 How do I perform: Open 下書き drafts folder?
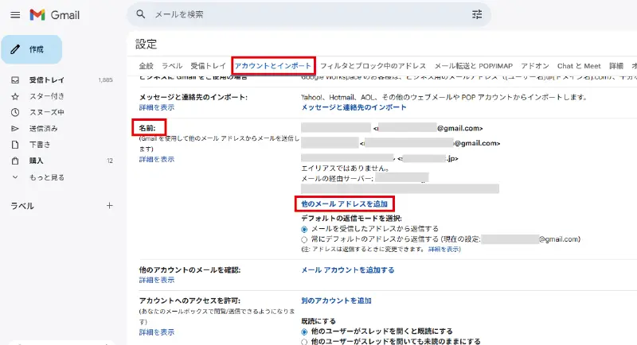coord(40,144)
